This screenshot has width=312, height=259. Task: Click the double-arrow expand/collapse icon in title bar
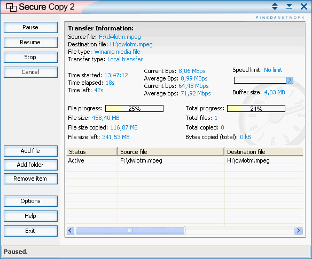(x=275, y=6)
